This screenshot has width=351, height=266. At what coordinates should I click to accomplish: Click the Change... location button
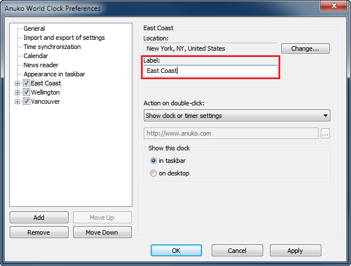click(305, 49)
